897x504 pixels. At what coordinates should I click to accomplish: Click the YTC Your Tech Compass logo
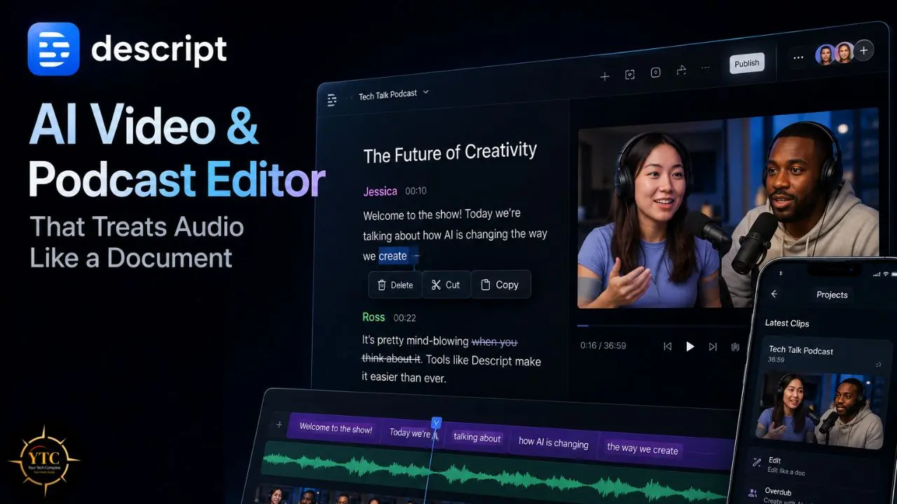43,462
